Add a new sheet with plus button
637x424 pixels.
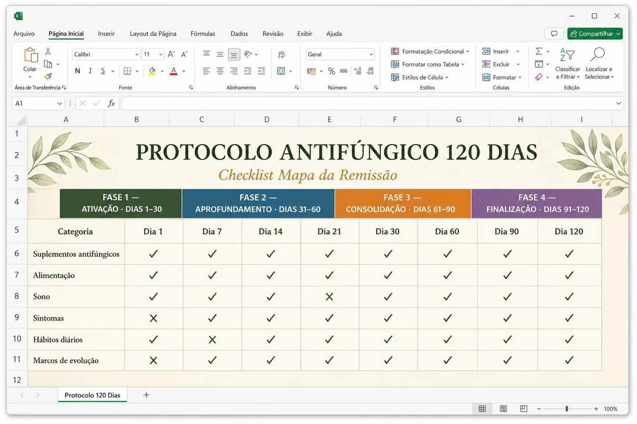147,395
